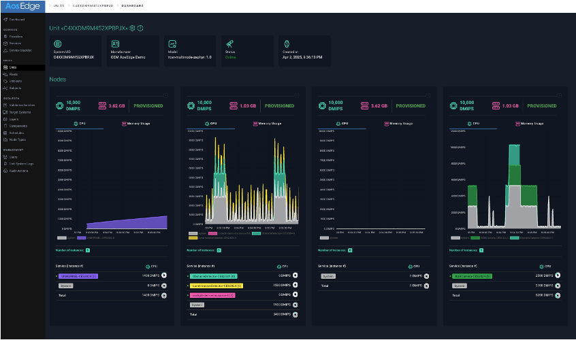576x340 pixels.
Task: Expand the fourth node card corner control
Action: pos(558,95)
